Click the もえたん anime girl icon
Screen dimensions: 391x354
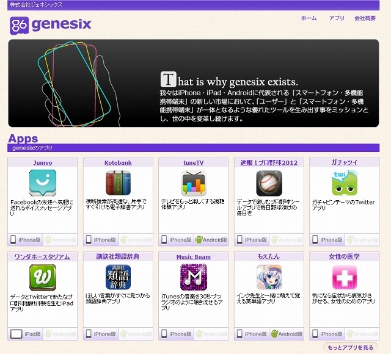(269, 277)
